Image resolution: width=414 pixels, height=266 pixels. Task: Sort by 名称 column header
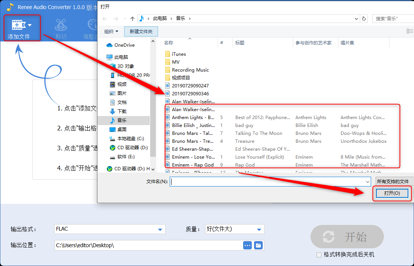click(x=169, y=43)
